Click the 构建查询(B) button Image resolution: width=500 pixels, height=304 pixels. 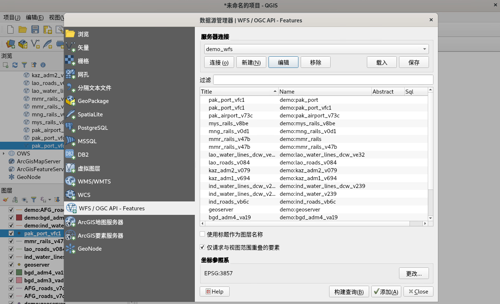(x=349, y=292)
